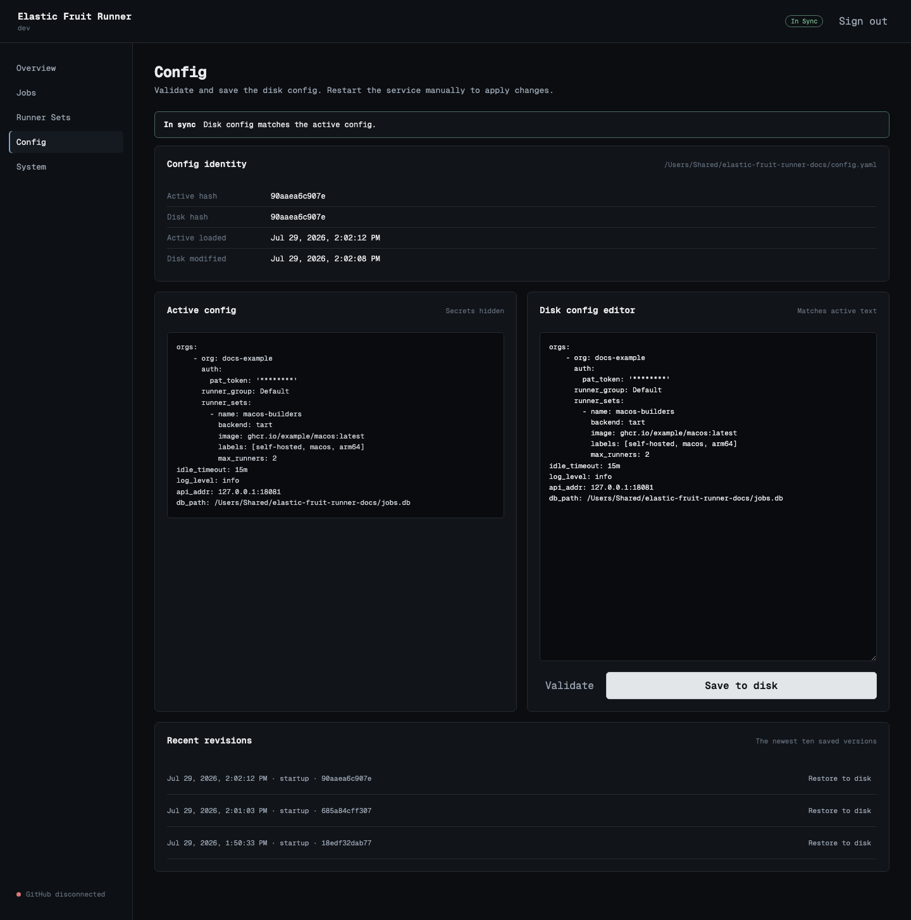Click the config.yaml file path

click(x=771, y=165)
